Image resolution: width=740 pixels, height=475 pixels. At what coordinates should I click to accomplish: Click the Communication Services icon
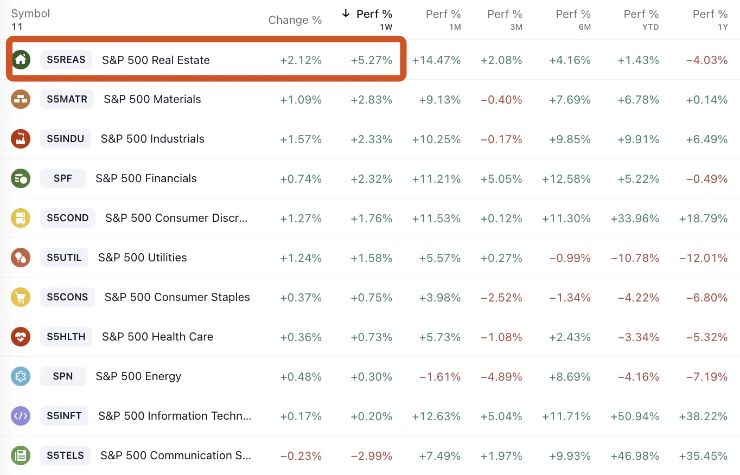[x=21, y=455]
